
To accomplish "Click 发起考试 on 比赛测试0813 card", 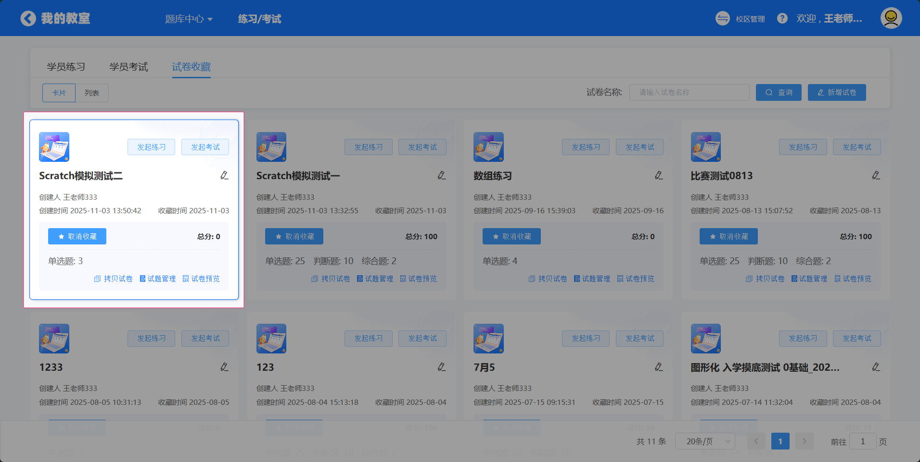I will click(857, 147).
